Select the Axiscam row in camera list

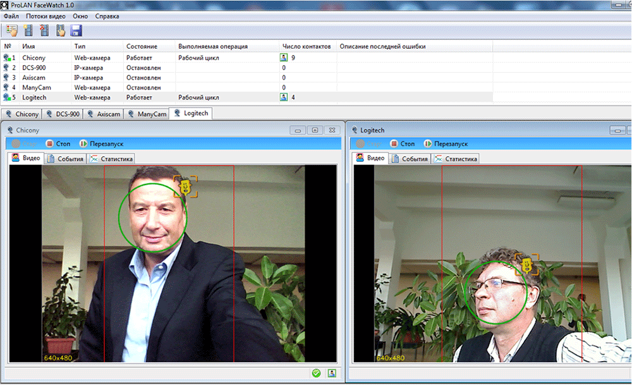[35, 77]
